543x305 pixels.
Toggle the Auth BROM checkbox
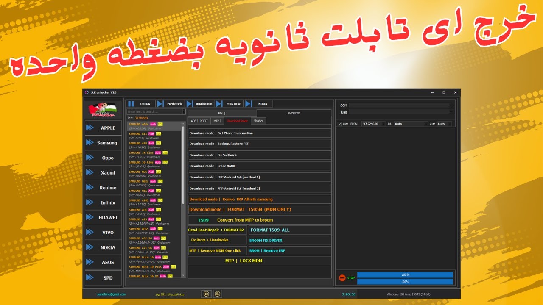pyautogui.click(x=340, y=124)
